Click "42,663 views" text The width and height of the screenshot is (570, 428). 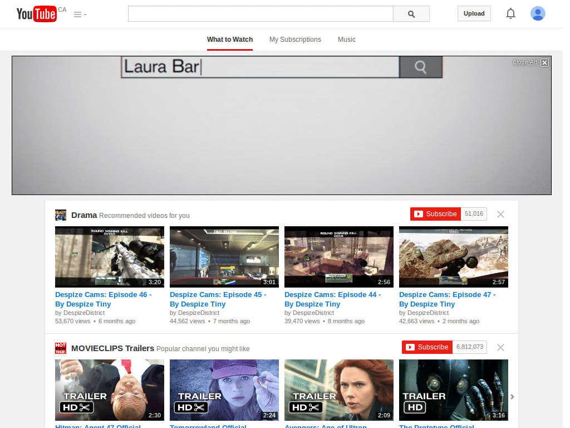point(417,321)
